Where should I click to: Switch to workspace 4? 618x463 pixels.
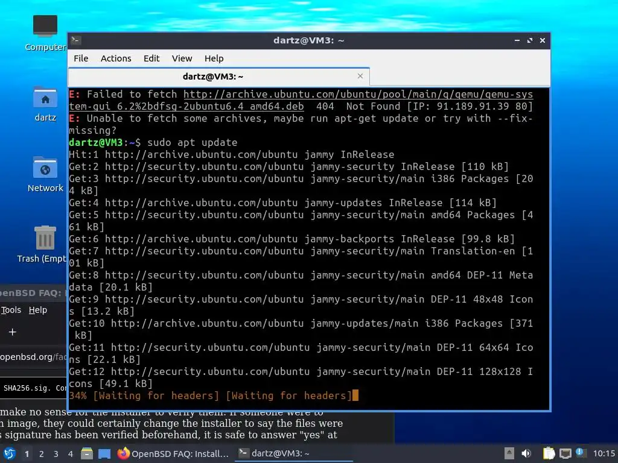(x=70, y=454)
